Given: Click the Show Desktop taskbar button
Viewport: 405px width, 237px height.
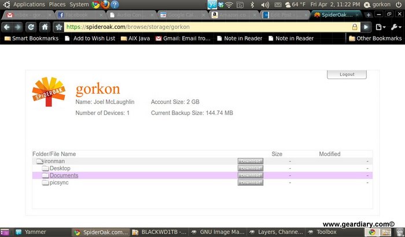Looking at the screenshot, I should (x=5, y=232).
